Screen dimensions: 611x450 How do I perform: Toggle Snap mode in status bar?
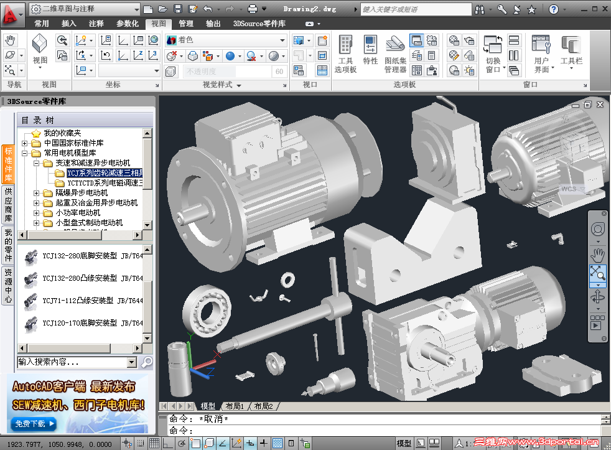tap(140, 443)
